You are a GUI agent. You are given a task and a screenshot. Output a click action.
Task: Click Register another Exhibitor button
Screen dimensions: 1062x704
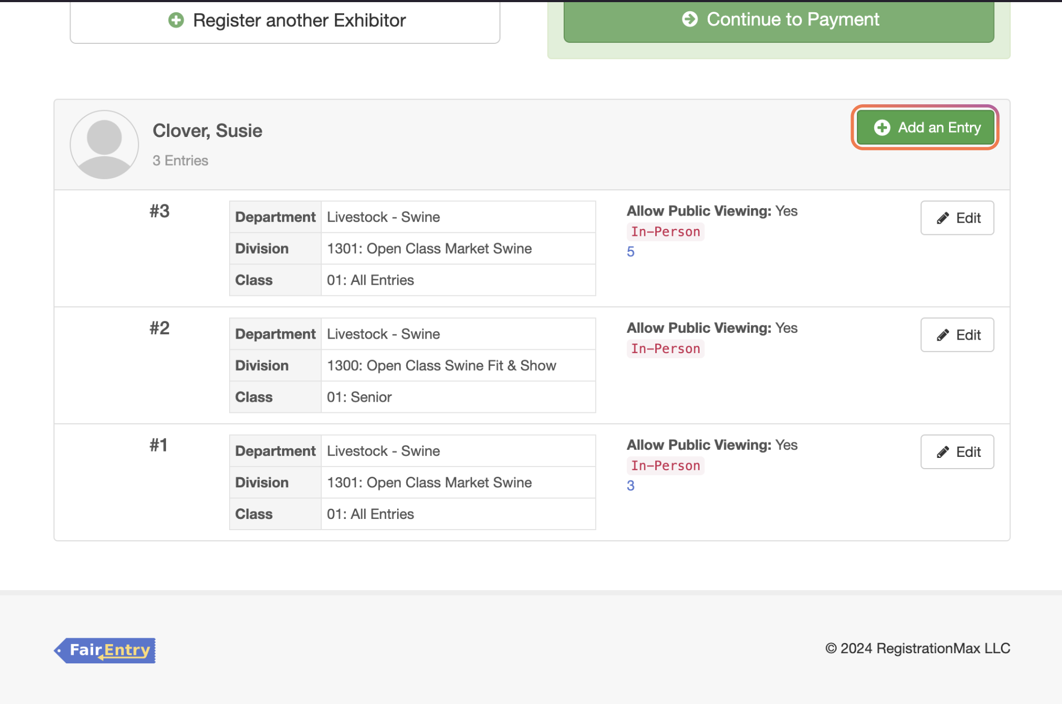pyautogui.click(x=285, y=21)
